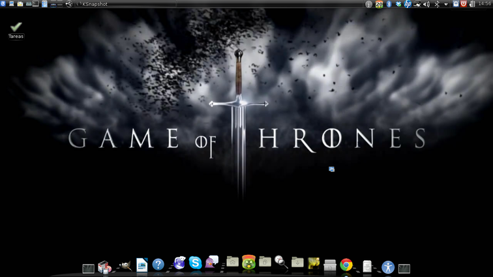Click the grey info icon in system tray

[368, 4]
